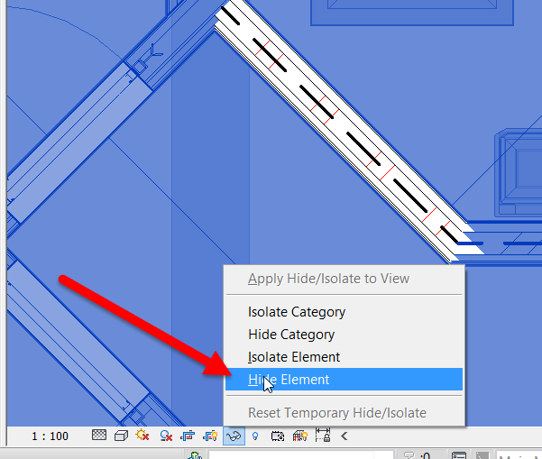
Task: Click the Crop View icon
Action: 188,436
